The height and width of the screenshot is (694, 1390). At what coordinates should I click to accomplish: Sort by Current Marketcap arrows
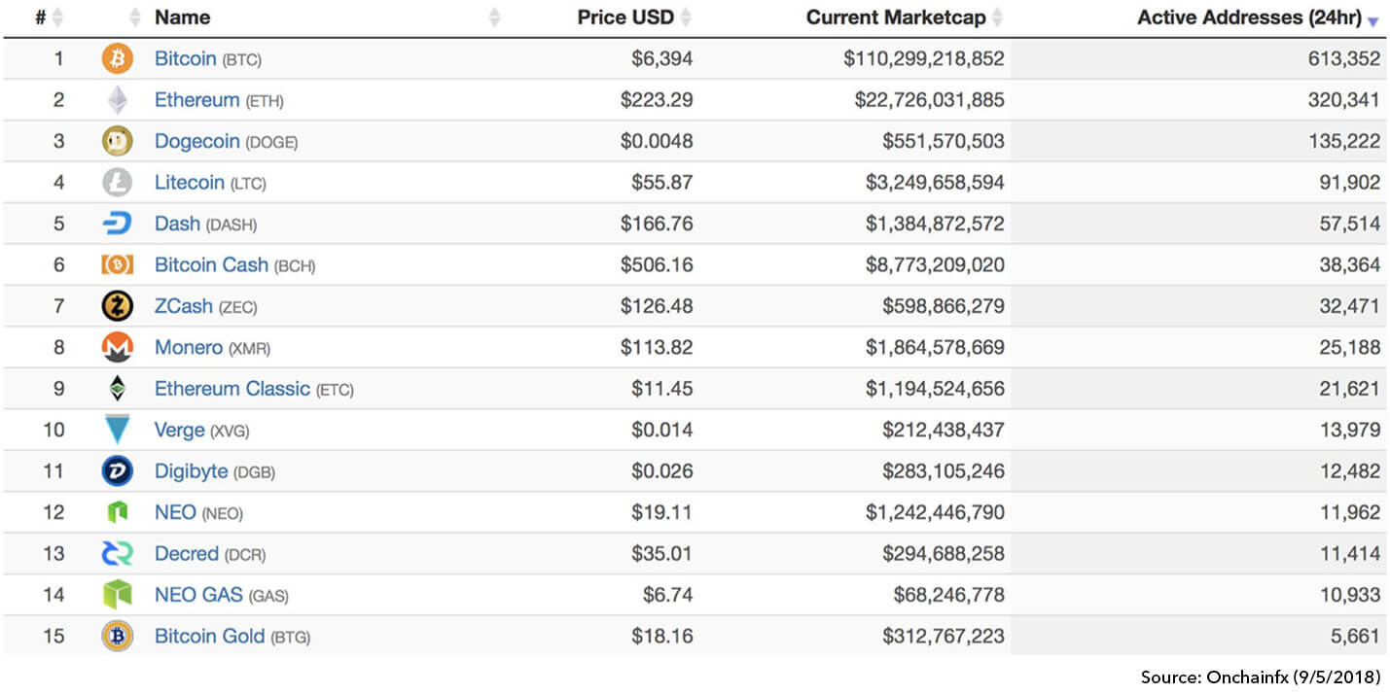(x=997, y=17)
